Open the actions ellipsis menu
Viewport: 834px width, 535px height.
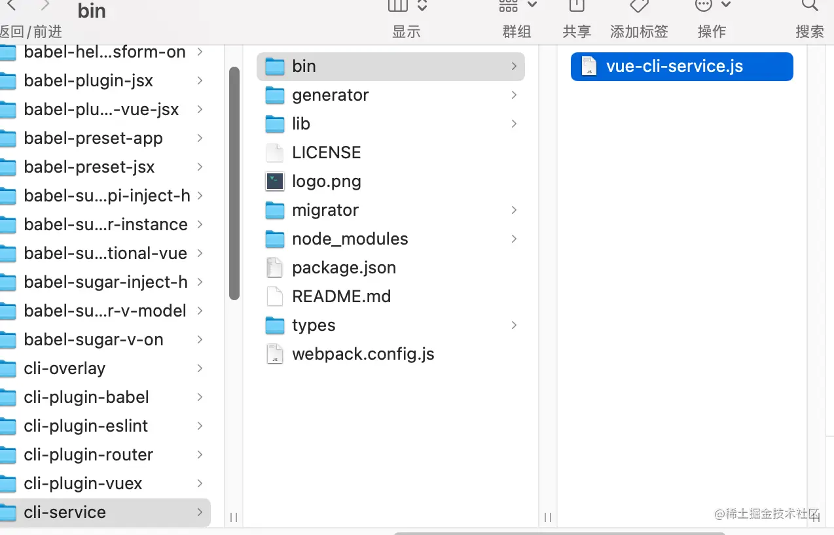pos(712,5)
